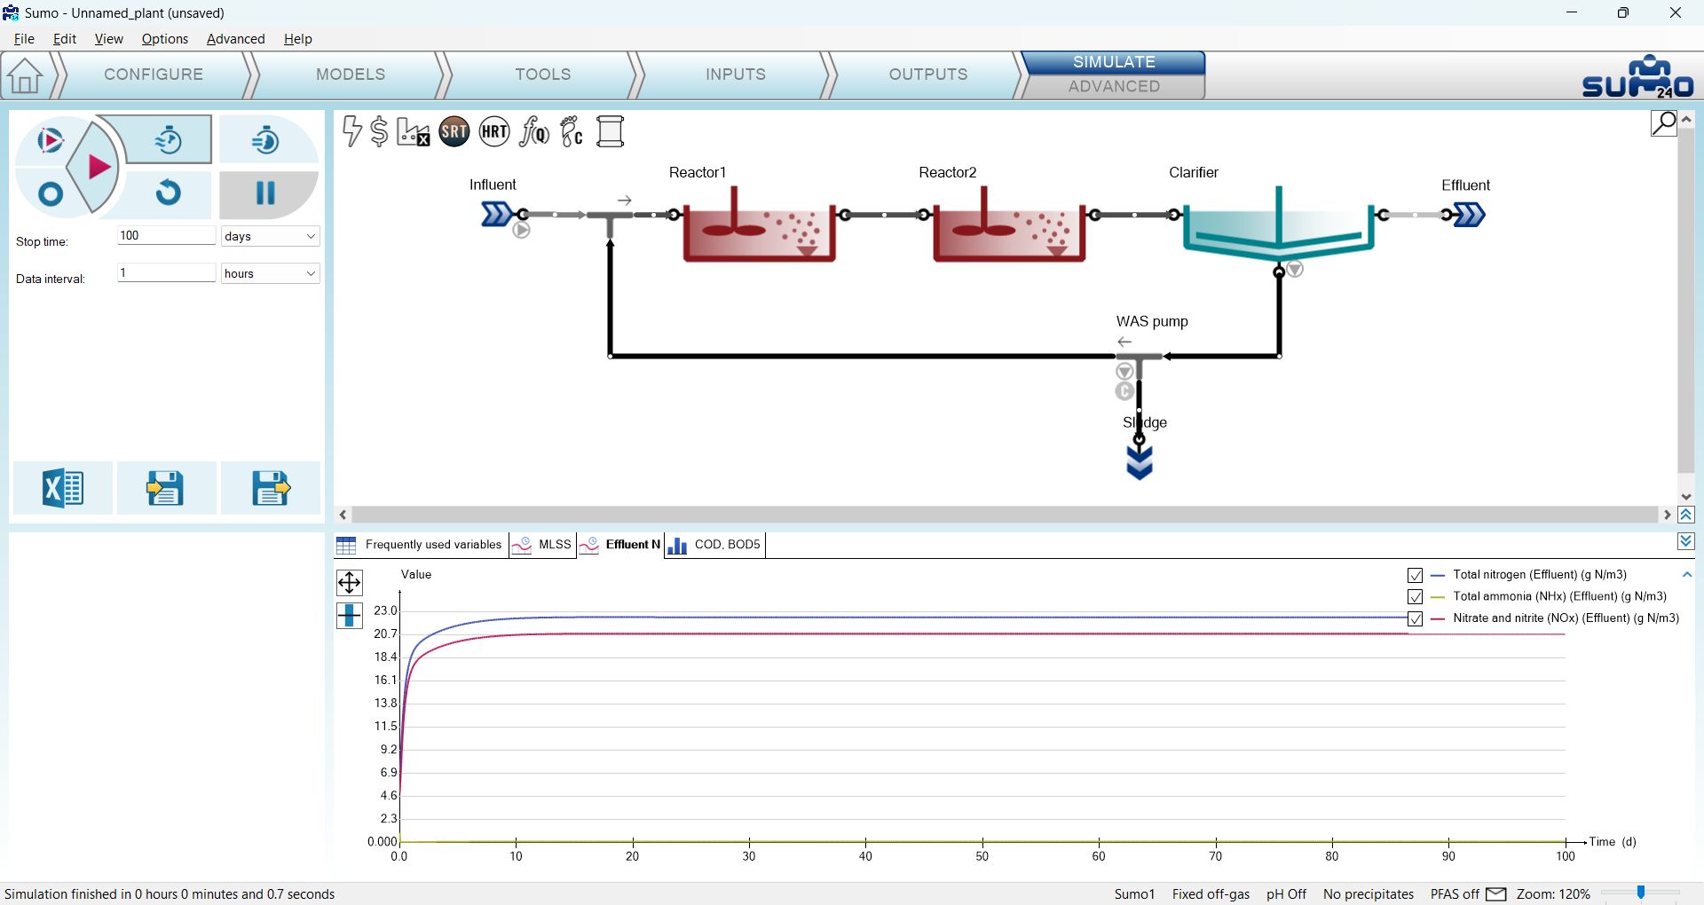The width and height of the screenshot is (1704, 905).
Task: Open the cost dollar sign tool
Action: tap(379, 131)
